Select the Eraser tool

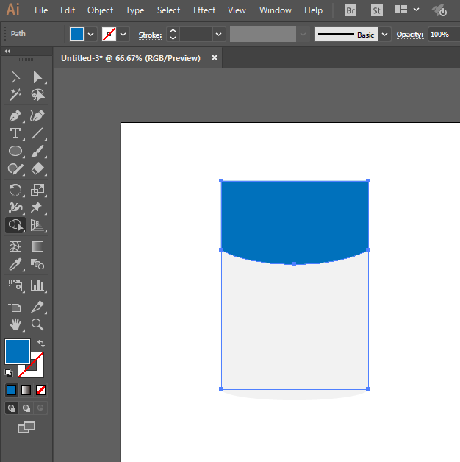[37, 169]
